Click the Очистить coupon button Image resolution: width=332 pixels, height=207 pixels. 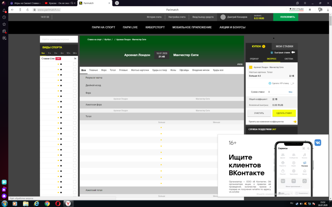259,113
